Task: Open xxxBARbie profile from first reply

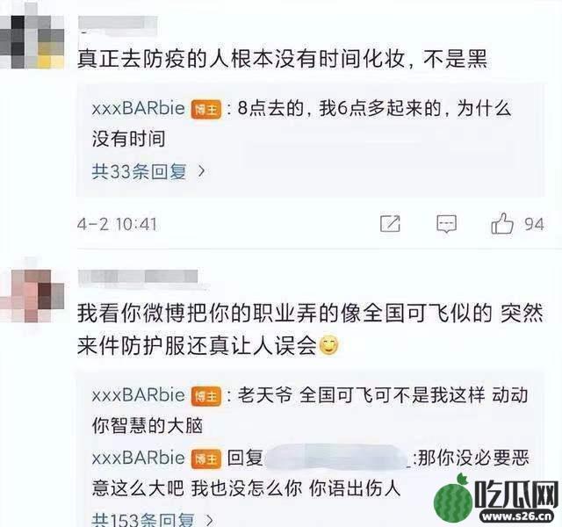Action: pos(139,109)
